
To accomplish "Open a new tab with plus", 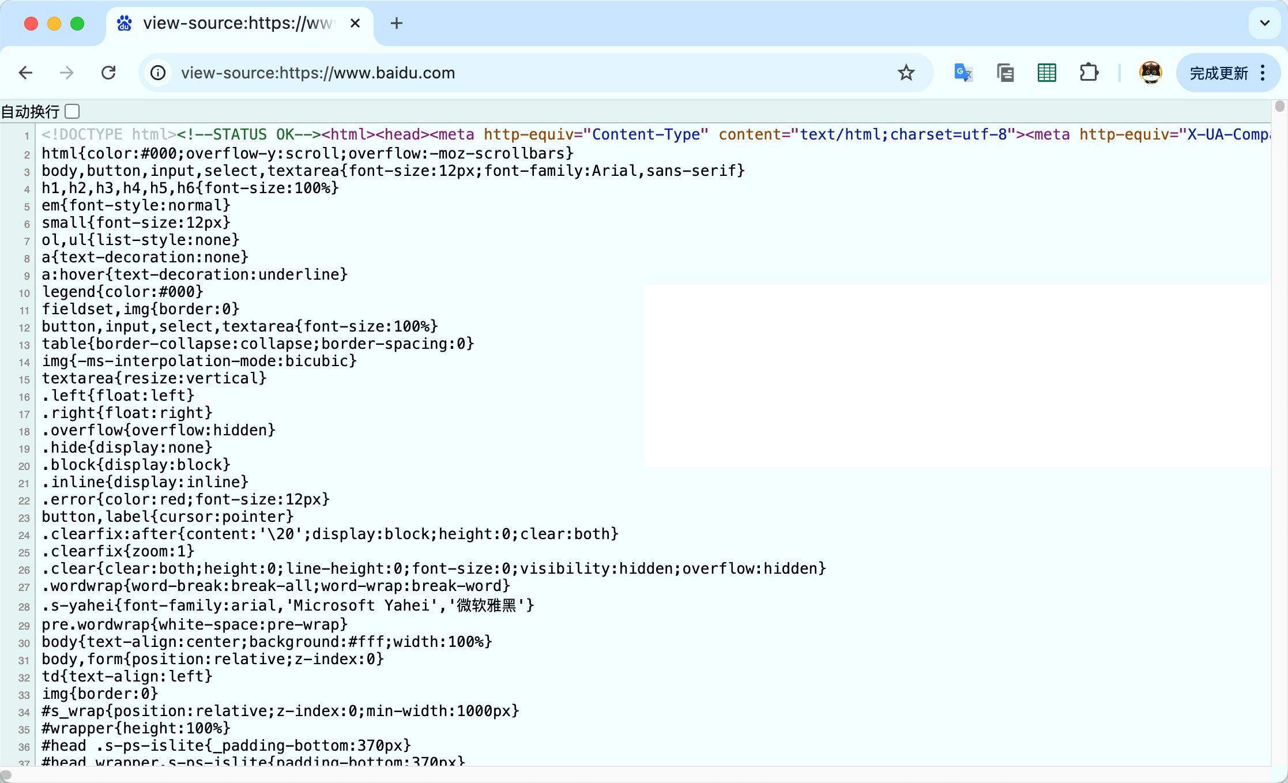I will pyautogui.click(x=396, y=23).
